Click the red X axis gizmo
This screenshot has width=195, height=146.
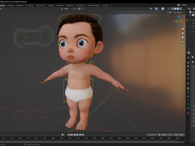(183, 21)
